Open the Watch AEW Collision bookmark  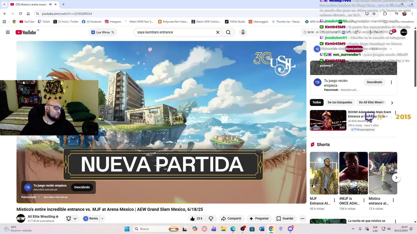tap(206, 22)
